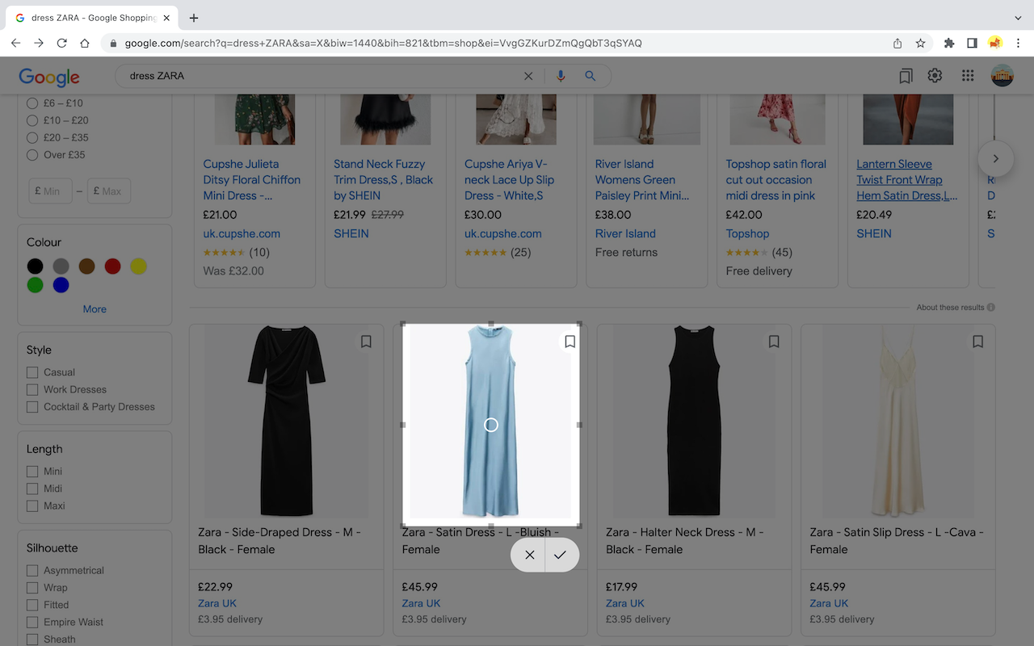Open the browser home page

coord(85,43)
